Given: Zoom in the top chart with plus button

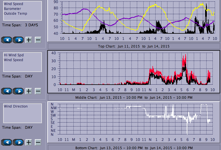Looking at the screenshot, I should [29, 40].
